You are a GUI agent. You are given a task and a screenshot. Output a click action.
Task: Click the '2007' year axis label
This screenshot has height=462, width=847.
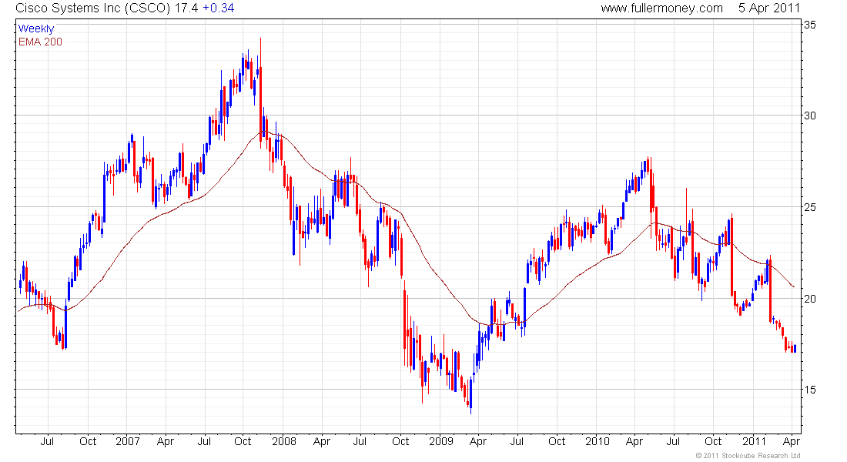click(128, 441)
